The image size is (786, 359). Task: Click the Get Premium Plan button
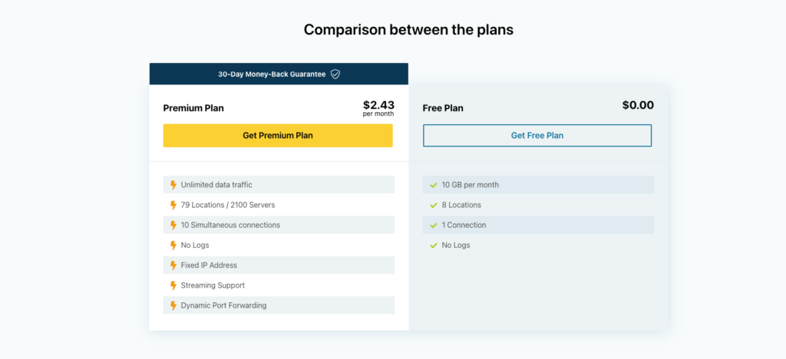pos(278,136)
